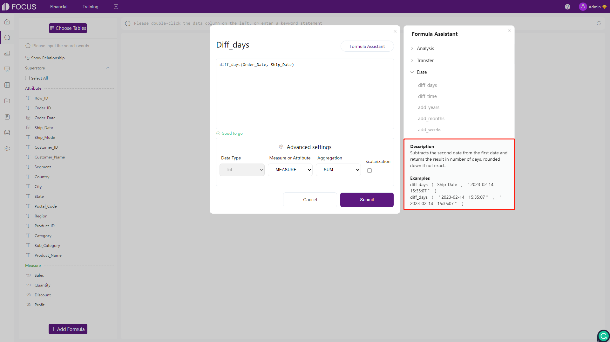Open the bar chart icon in sidebar
Viewport: 610px width, 342px height.
(x=7, y=53)
